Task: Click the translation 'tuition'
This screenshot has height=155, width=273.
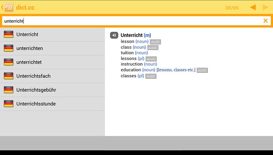Action: [127, 53]
